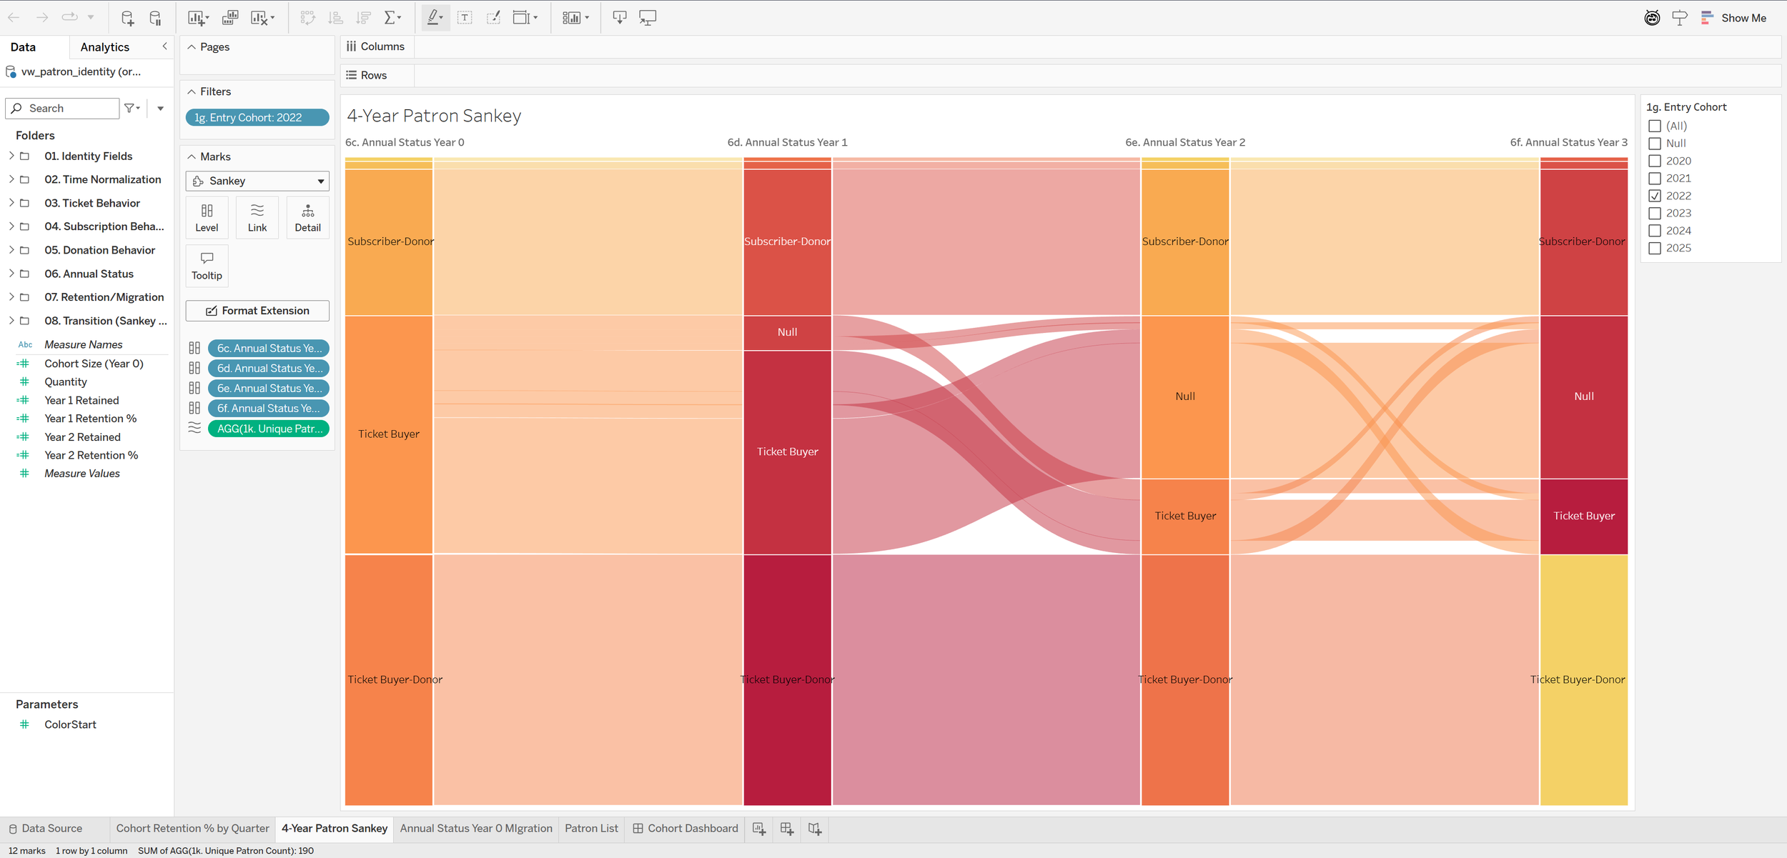Click the Format Extension button
The height and width of the screenshot is (858, 1787).
pyautogui.click(x=257, y=311)
